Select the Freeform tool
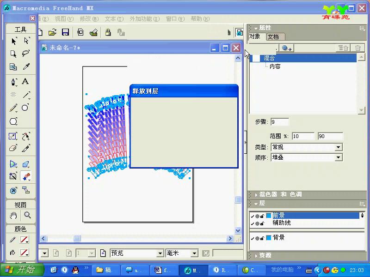The image size is (370, 277). coord(26,136)
